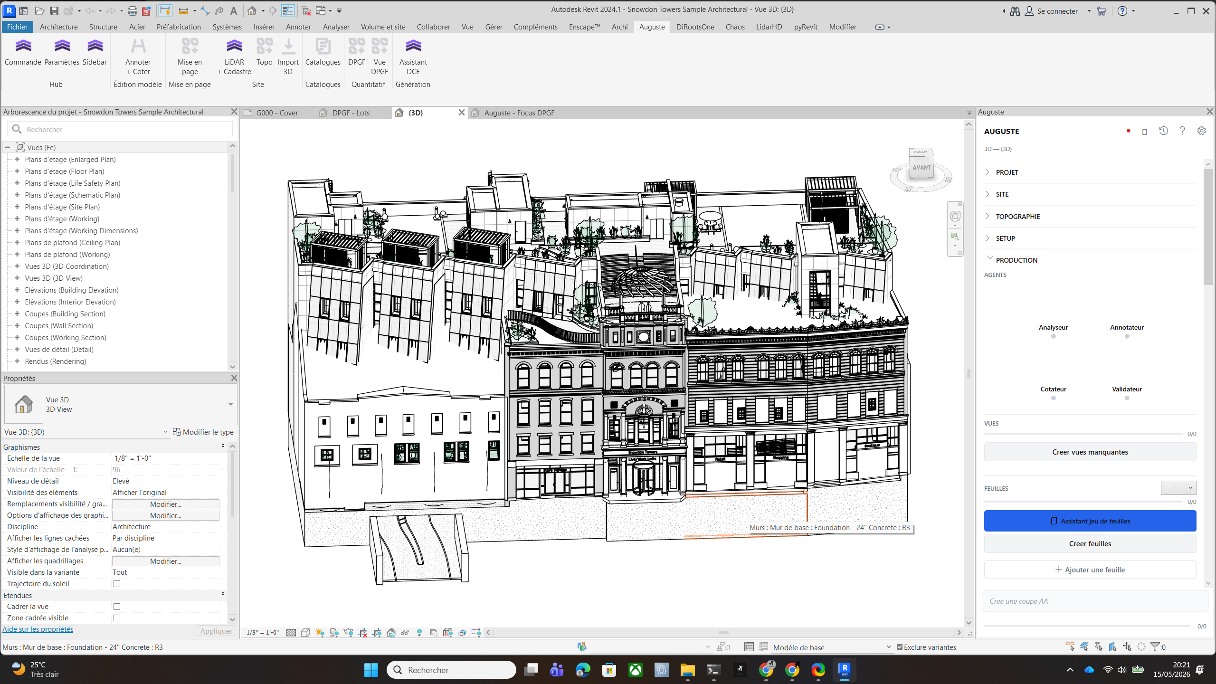This screenshot has width=1216, height=684.
Task: Check the Cadrer la vue checkbox
Action: click(117, 607)
